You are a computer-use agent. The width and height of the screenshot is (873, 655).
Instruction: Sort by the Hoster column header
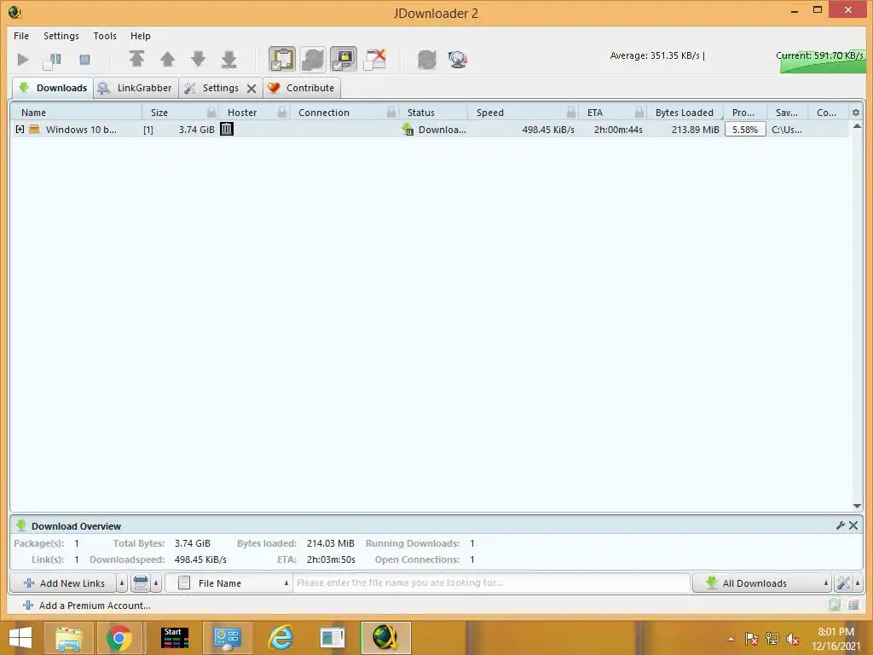click(242, 113)
